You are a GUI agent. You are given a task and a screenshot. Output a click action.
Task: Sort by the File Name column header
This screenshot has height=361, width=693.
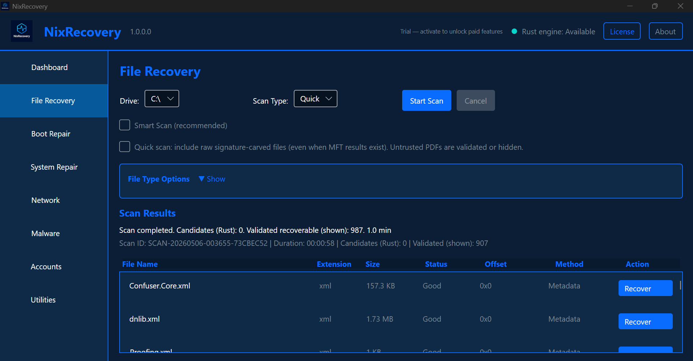pyautogui.click(x=140, y=264)
